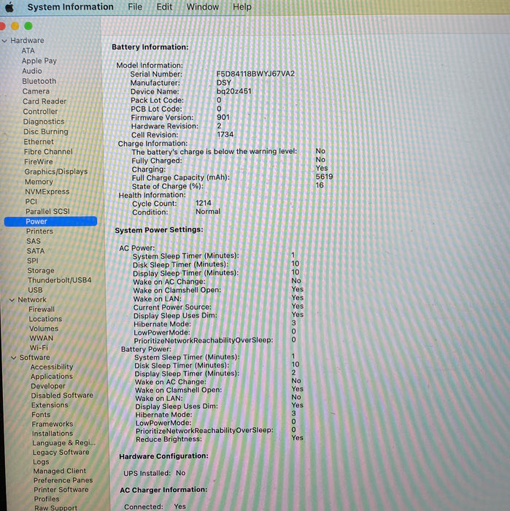Select Frameworks under Software
The height and width of the screenshot is (511, 510).
point(52,424)
